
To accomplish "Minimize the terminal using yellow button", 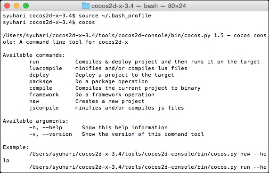I will (x=16, y=6).
